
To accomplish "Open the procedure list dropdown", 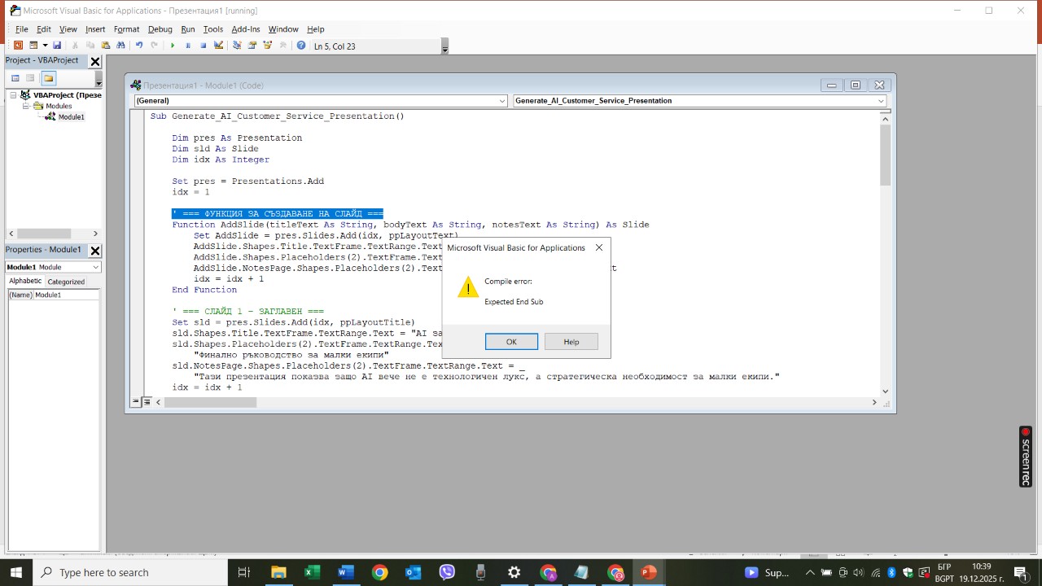I will click(x=881, y=101).
